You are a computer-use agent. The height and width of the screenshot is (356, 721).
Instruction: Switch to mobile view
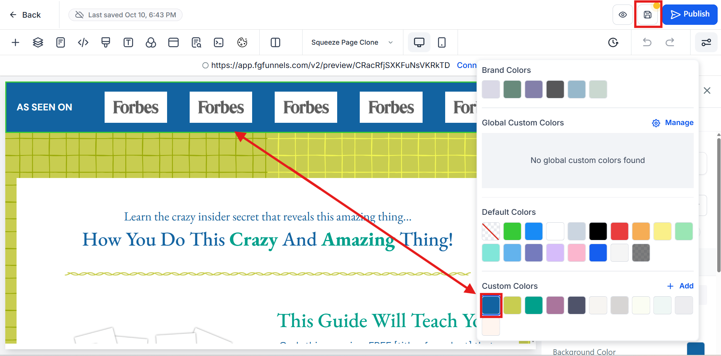click(x=442, y=42)
